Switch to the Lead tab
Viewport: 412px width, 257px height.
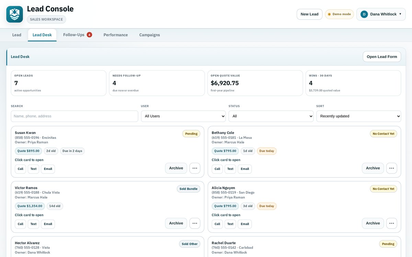click(17, 35)
